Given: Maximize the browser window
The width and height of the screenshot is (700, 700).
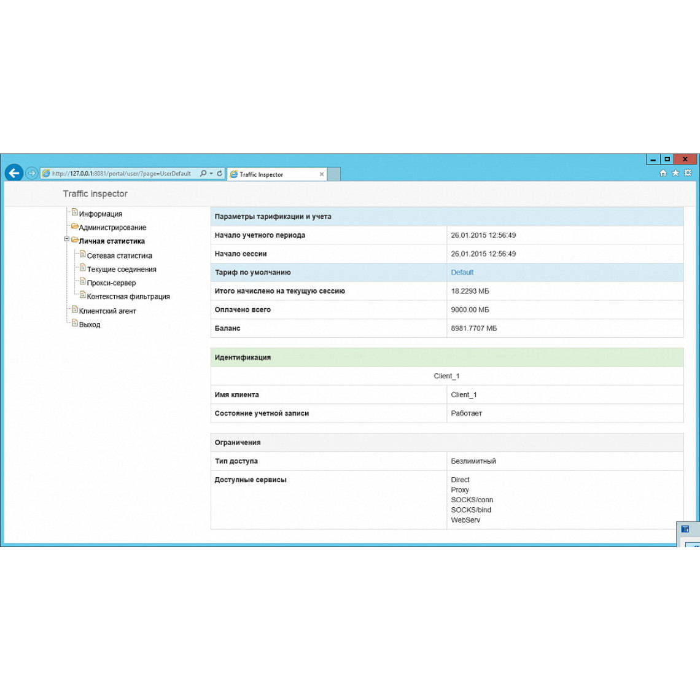Looking at the screenshot, I should coord(667,160).
